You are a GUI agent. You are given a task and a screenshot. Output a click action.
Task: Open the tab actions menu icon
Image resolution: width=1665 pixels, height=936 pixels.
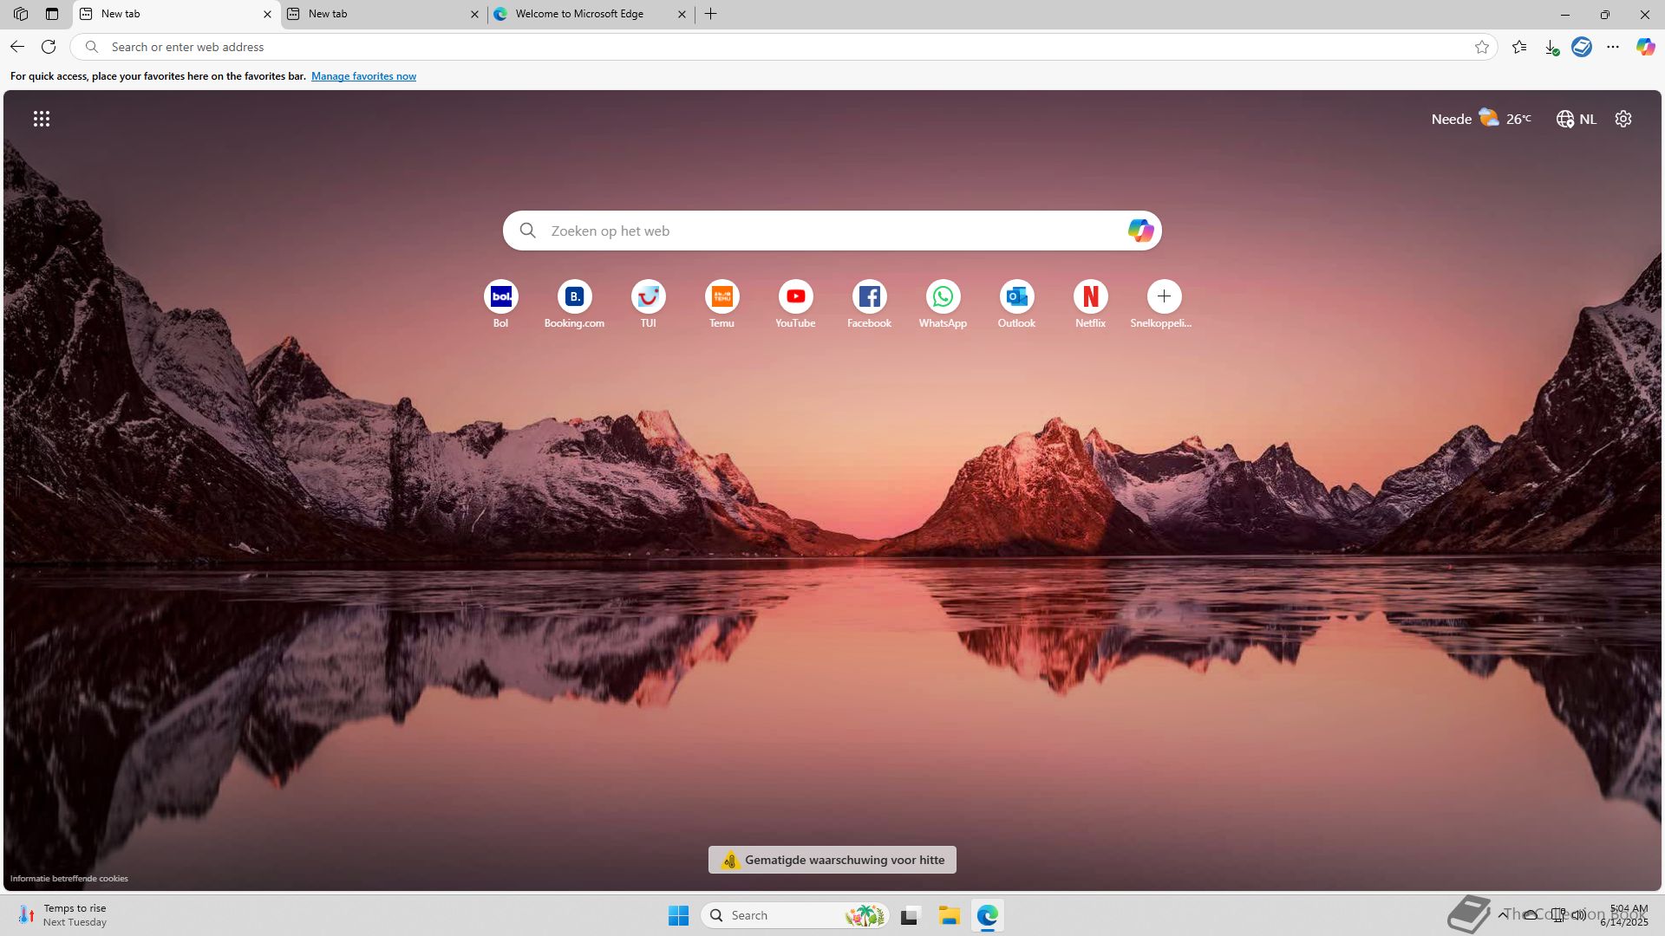(x=52, y=14)
